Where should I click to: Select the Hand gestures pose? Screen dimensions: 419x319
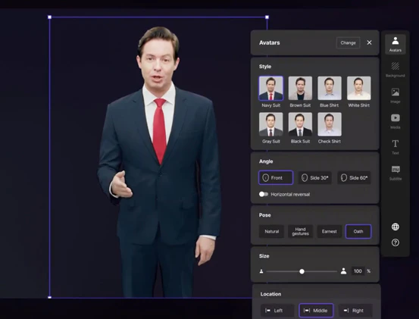point(300,231)
